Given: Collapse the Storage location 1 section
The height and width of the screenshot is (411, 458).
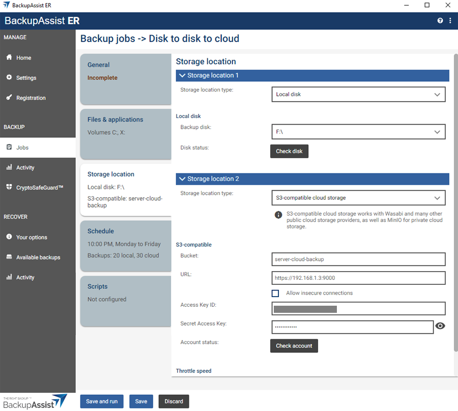Looking at the screenshot, I should (x=312, y=75).
